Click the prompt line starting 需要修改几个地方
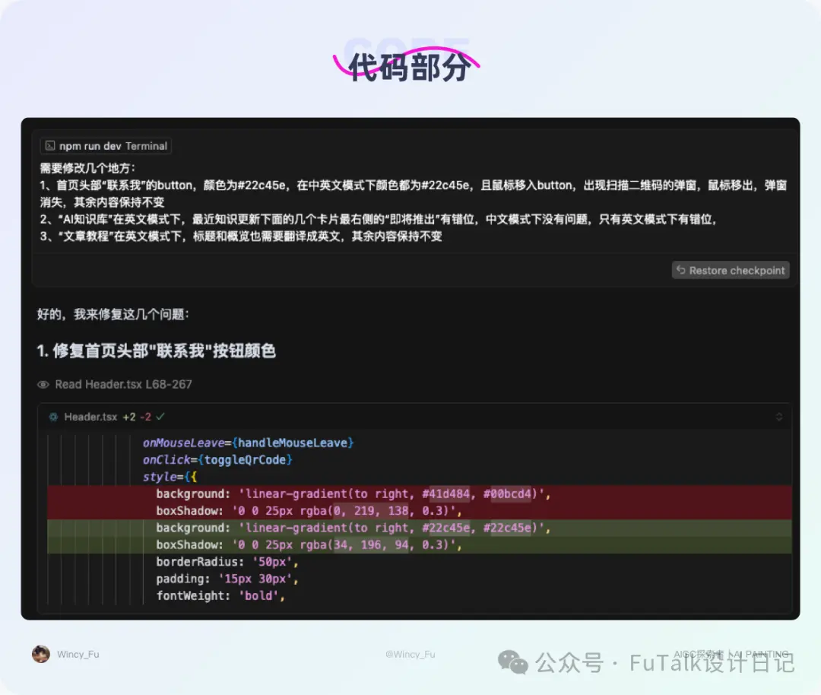Image resolution: width=821 pixels, height=695 pixels. coord(87,168)
